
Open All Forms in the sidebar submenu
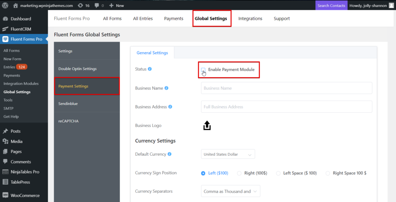tap(12, 50)
